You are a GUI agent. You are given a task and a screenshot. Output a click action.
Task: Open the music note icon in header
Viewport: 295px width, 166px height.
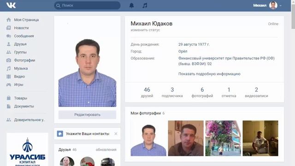point(145,6)
